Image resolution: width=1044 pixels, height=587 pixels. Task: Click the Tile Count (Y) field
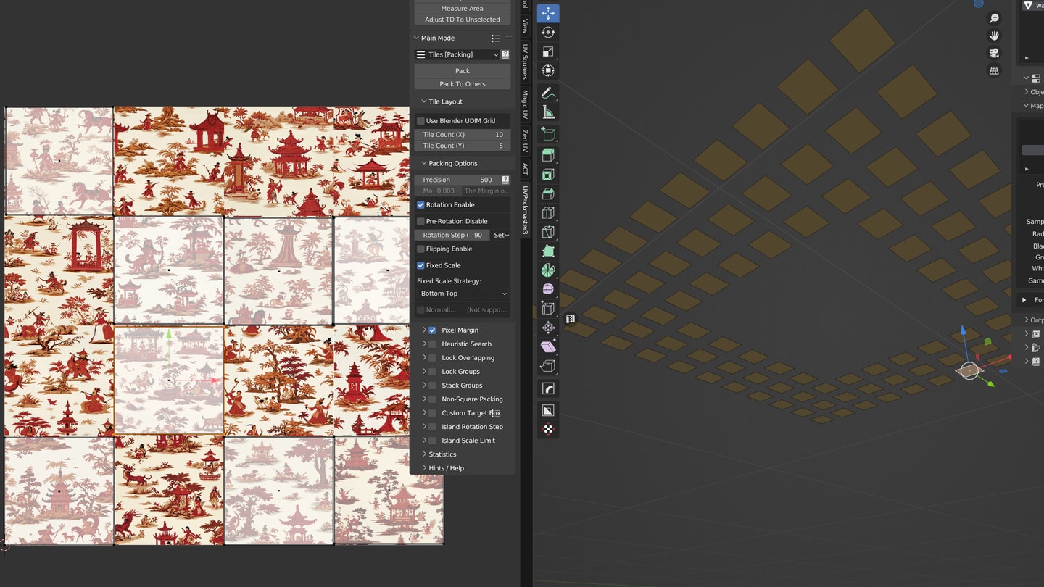[463, 146]
